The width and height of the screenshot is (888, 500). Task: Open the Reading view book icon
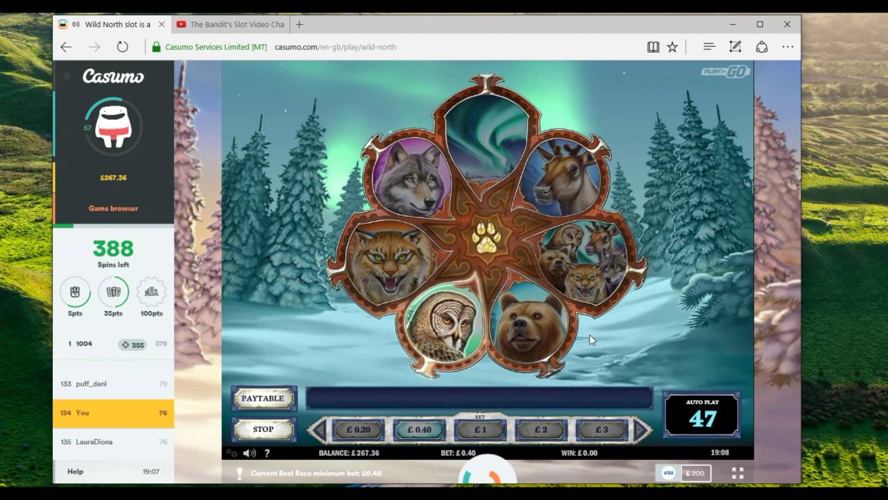pyautogui.click(x=653, y=47)
